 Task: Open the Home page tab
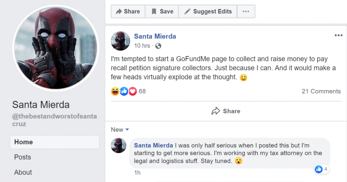[23, 142]
